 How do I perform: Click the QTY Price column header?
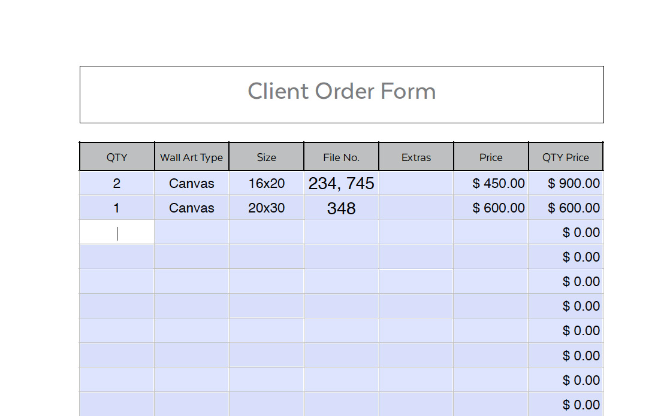[566, 157]
